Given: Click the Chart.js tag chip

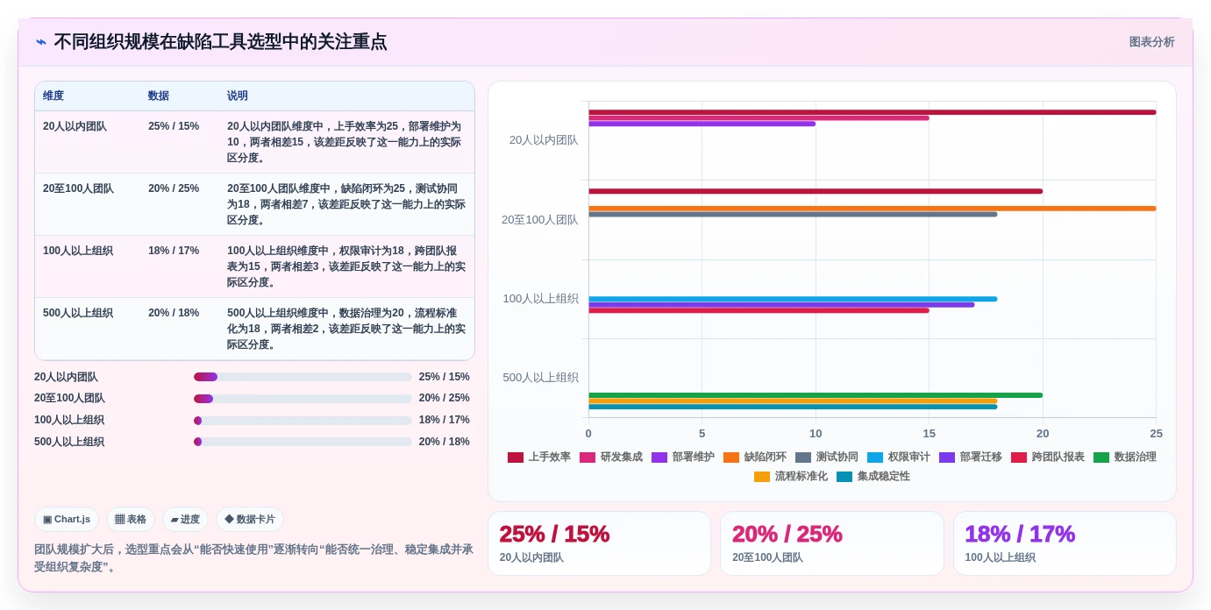Looking at the screenshot, I should (x=67, y=520).
